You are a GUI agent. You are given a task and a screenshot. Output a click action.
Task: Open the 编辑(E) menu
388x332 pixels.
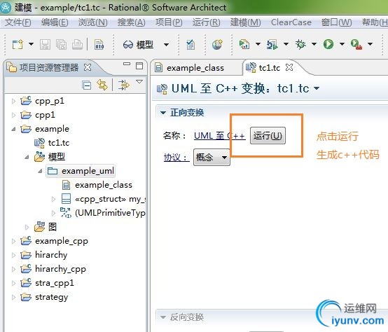tap(55, 22)
